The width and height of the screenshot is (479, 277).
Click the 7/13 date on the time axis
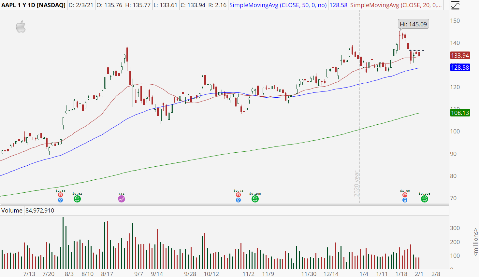(29, 274)
